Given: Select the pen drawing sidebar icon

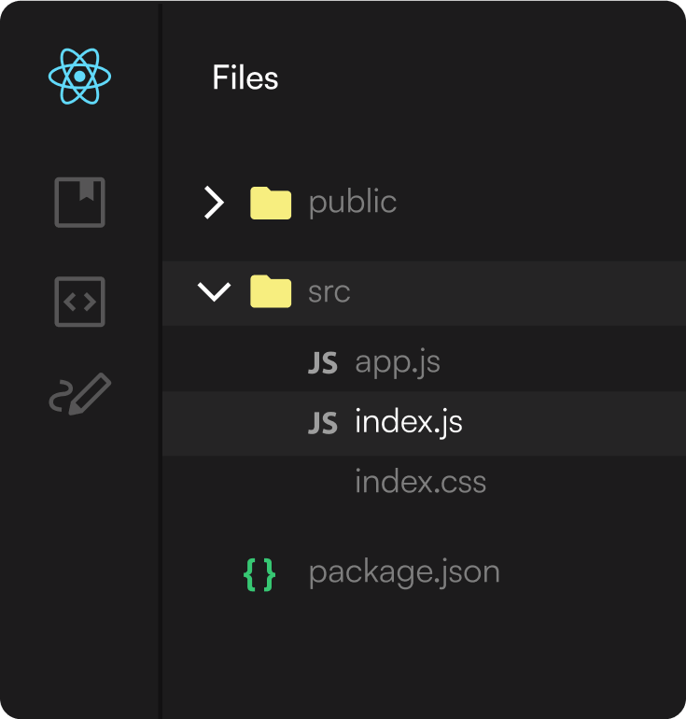Looking at the screenshot, I should pyautogui.click(x=80, y=394).
